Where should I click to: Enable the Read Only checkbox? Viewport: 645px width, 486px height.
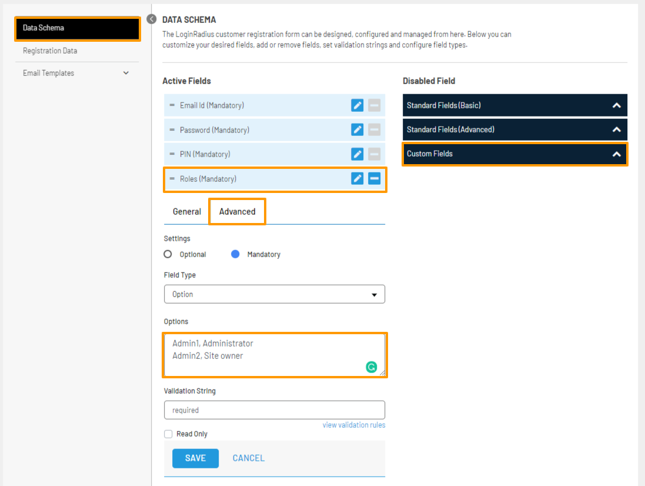169,434
